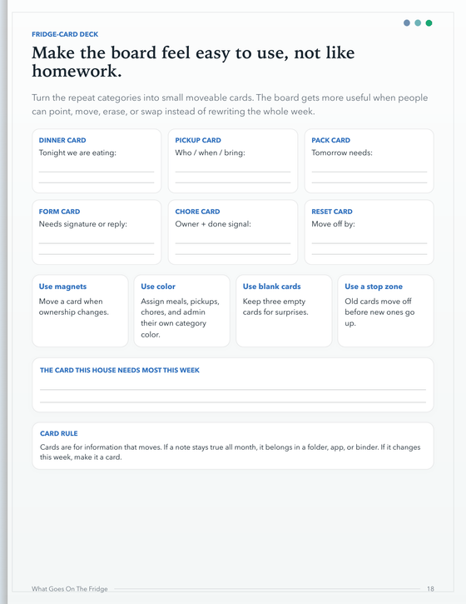
Task: Click the Use a stop zone heading
Action: (374, 287)
